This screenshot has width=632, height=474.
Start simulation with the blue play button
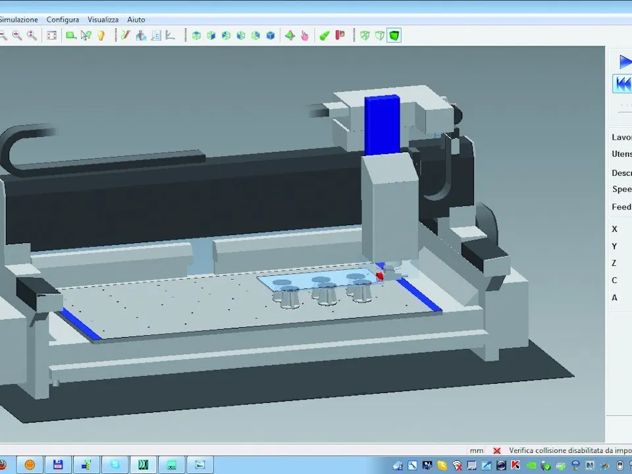point(625,62)
